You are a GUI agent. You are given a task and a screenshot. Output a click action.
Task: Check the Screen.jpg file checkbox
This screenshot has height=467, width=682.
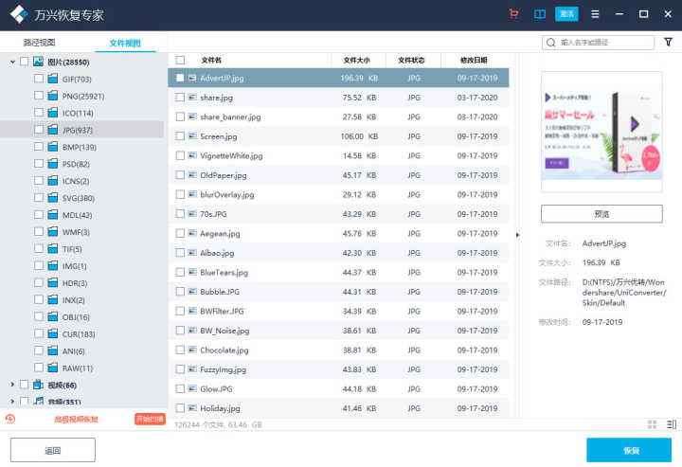click(x=180, y=136)
